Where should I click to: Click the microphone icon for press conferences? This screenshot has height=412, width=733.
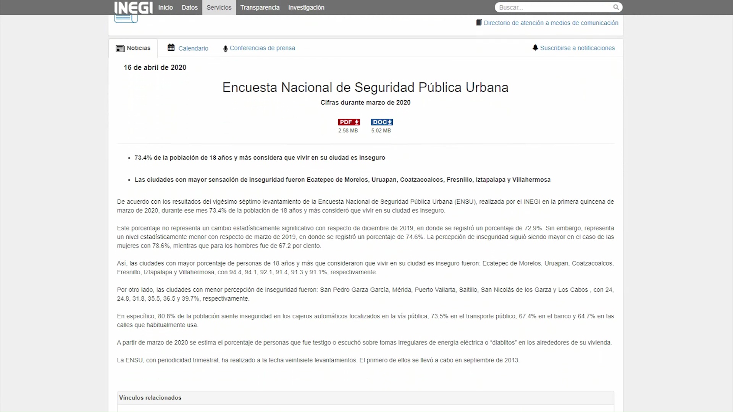click(225, 48)
